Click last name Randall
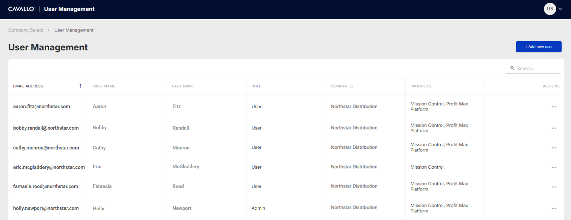The image size is (571, 220). (181, 128)
